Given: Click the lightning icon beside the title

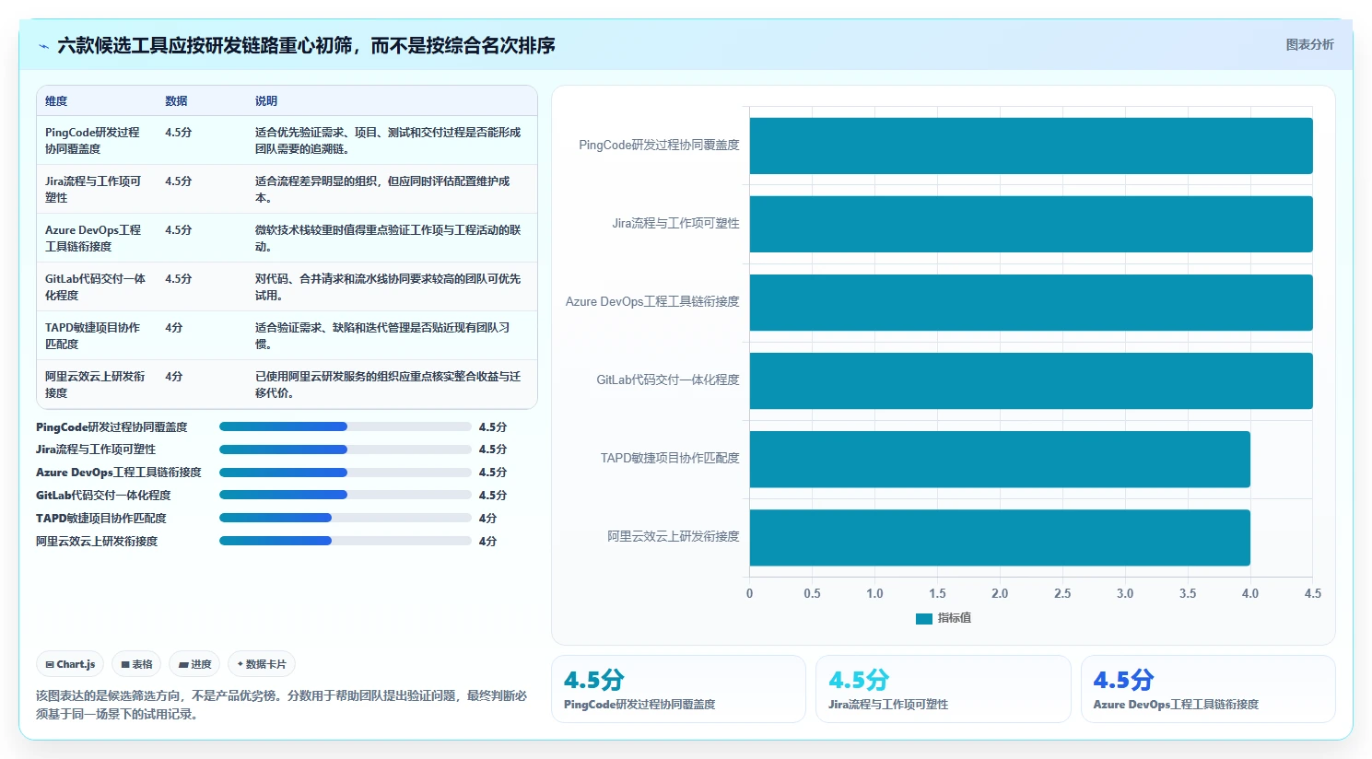Looking at the screenshot, I should [43, 46].
